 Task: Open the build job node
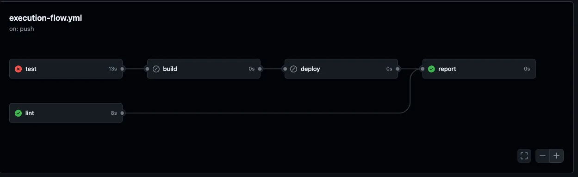(204, 69)
